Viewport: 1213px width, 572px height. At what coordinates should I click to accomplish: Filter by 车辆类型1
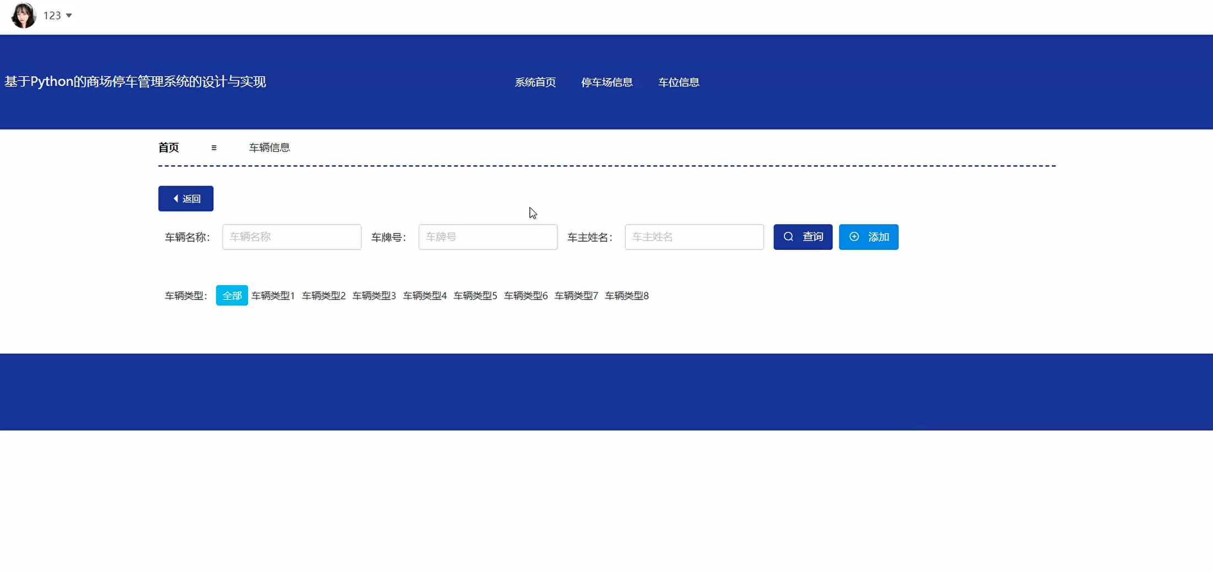(273, 296)
